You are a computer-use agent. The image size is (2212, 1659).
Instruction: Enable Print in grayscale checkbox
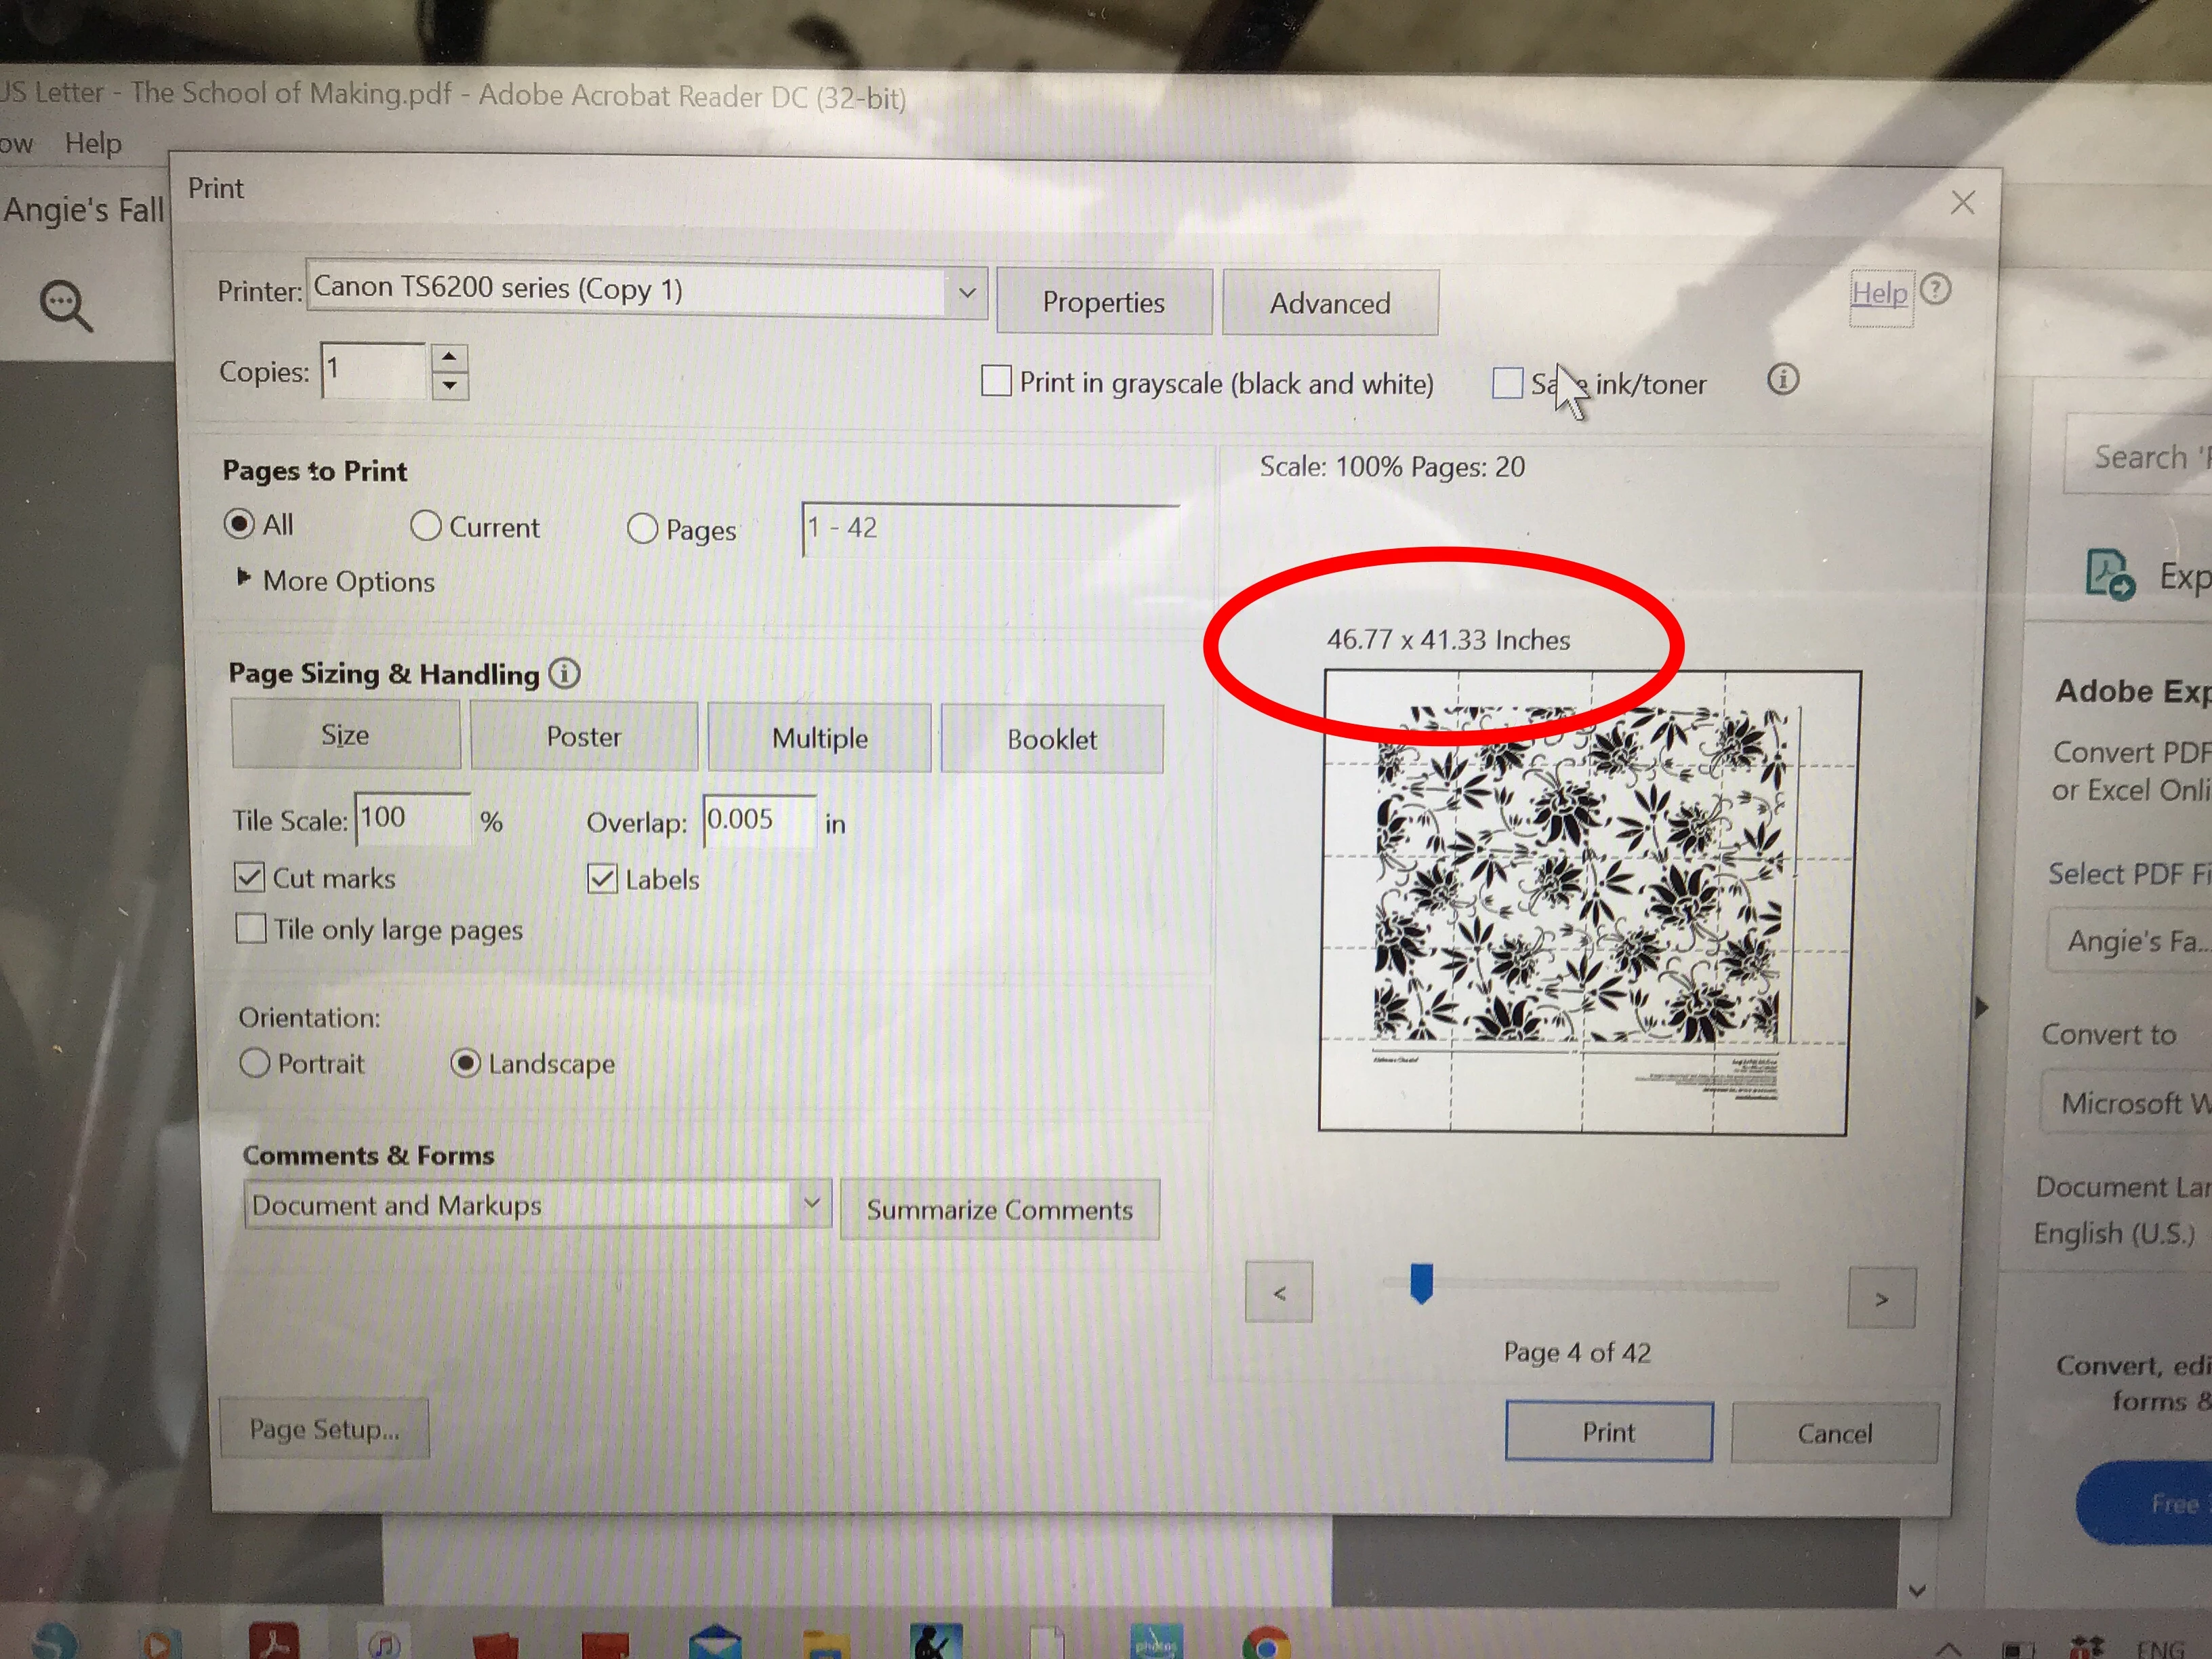pyautogui.click(x=996, y=381)
